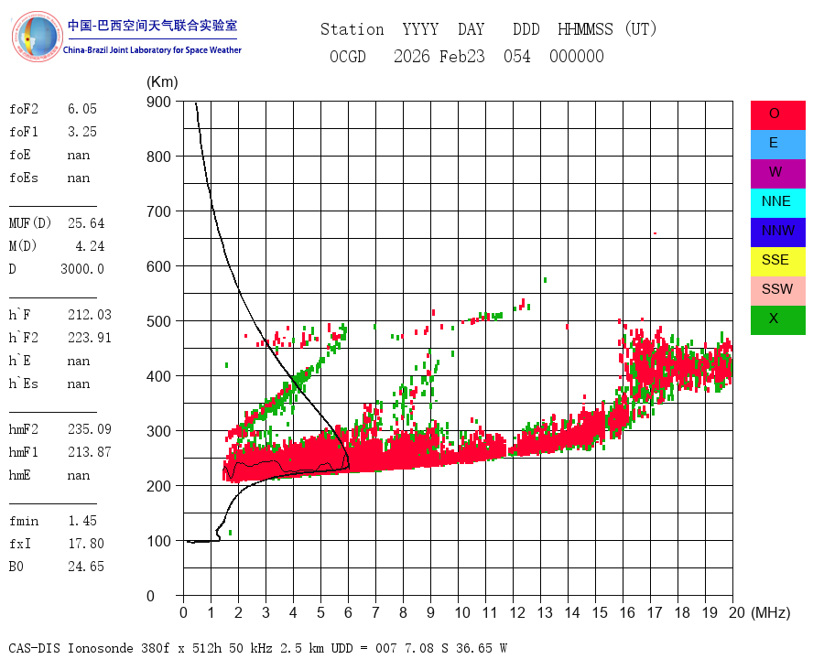Click the Chinese laboratory title text
Viewport: 824px width, 659px height.
(152, 26)
